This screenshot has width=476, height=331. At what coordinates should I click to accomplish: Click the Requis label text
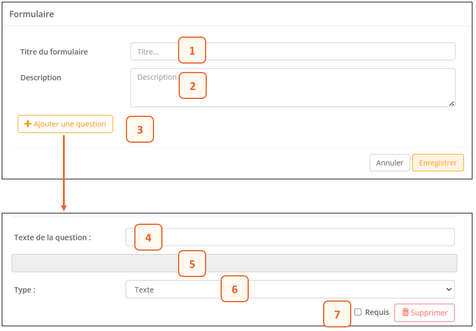tap(376, 312)
